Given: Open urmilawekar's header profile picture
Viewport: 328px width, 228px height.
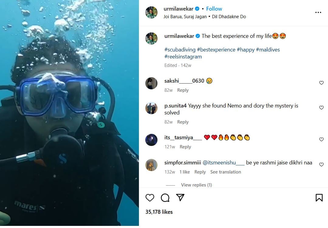Looking at the screenshot, I should click(151, 12).
